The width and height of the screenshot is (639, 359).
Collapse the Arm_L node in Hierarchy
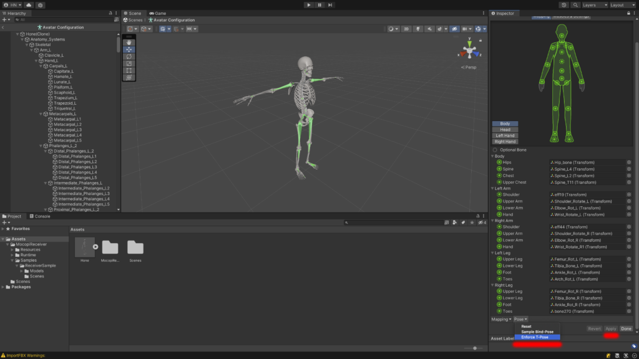(32, 50)
